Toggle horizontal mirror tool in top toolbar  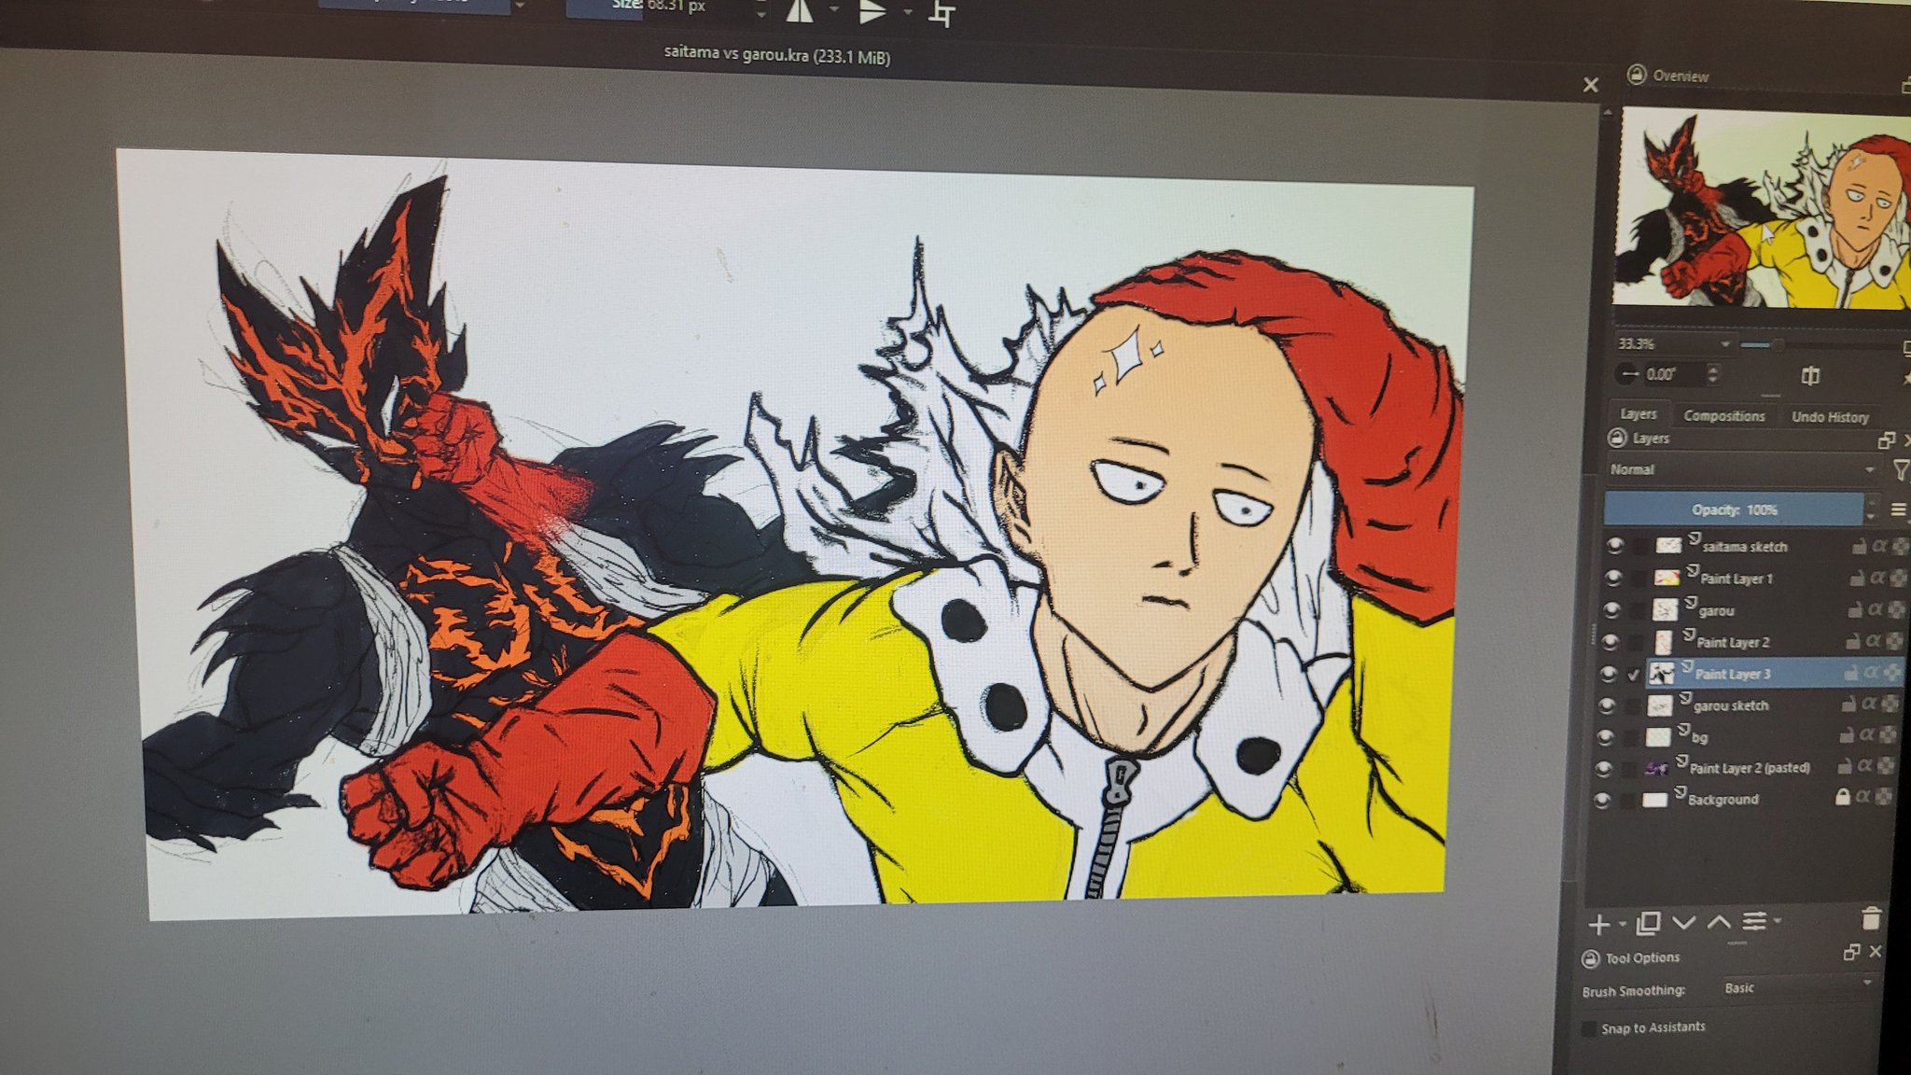(x=799, y=11)
